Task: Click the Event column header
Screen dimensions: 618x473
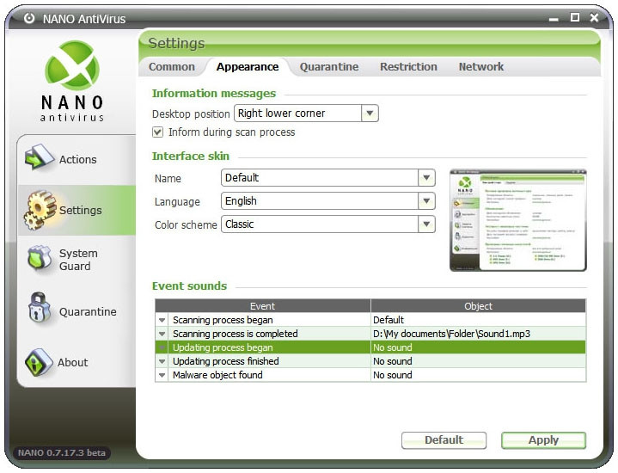Action: (x=262, y=306)
